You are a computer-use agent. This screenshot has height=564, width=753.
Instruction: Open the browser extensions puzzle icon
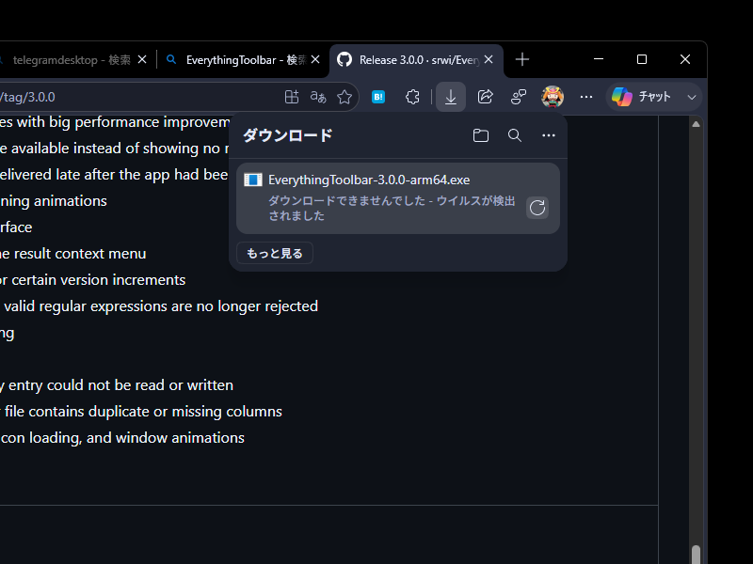[412, 97]
